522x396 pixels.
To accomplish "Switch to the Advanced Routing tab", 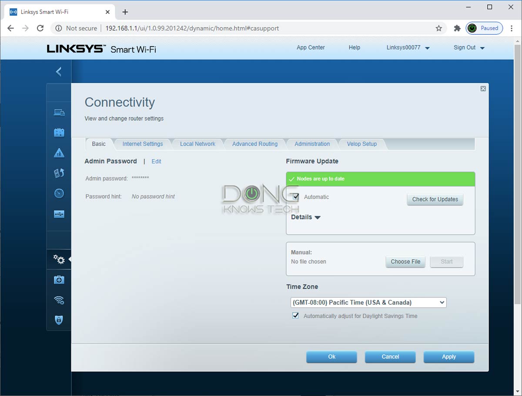I will coord(255,144).
